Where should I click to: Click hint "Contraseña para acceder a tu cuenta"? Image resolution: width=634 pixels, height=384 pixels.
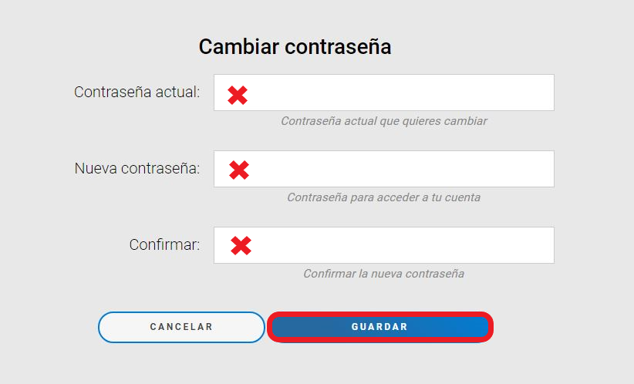click(x=383, y=197)
